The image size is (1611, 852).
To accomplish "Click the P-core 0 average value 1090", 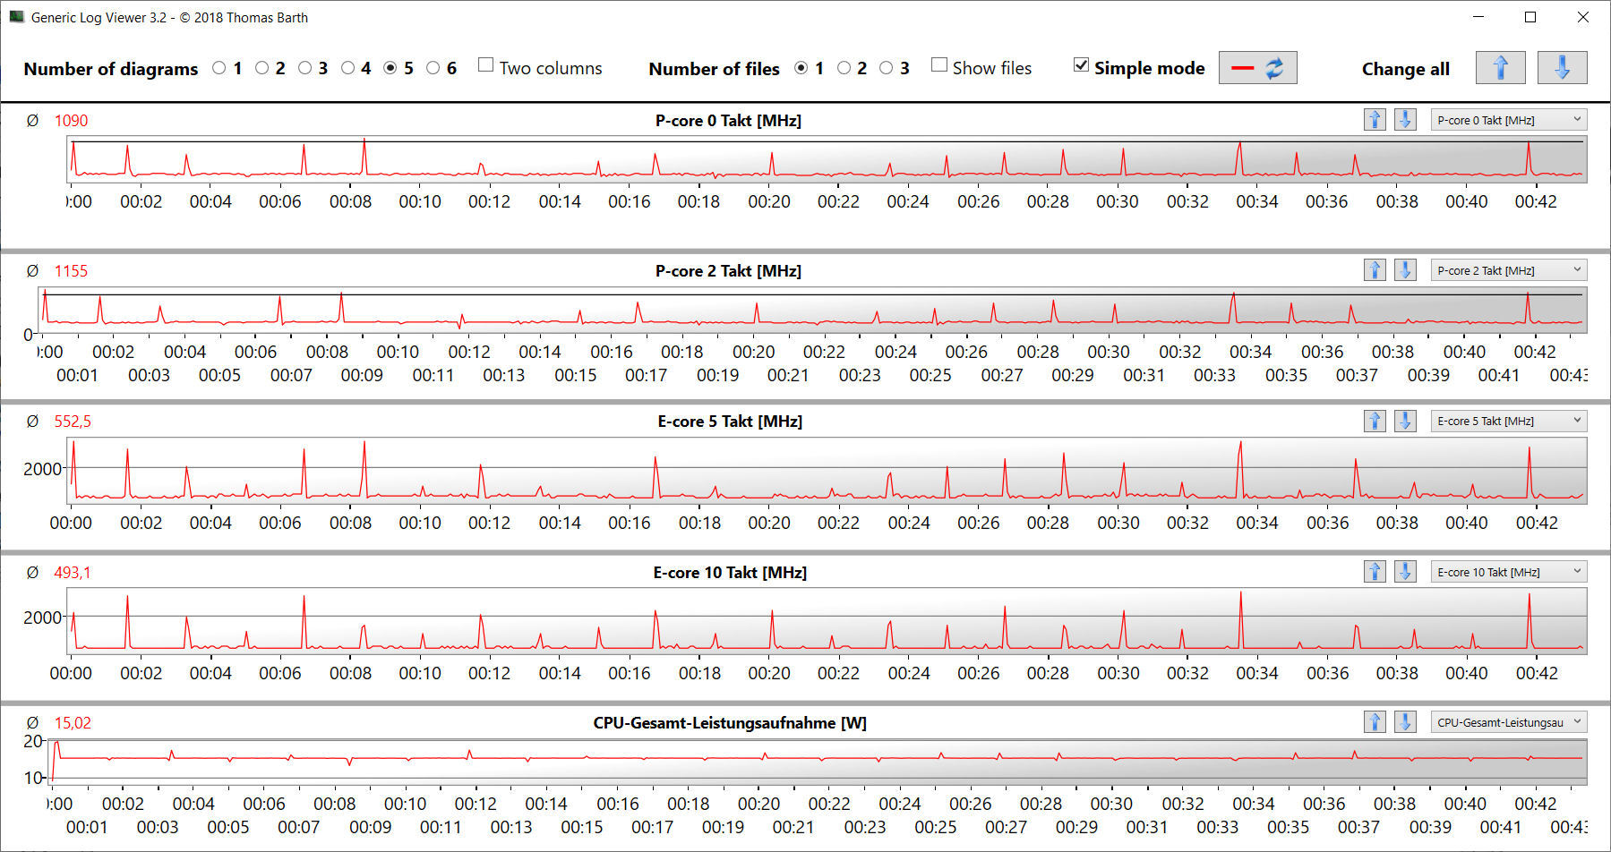I will tap(71, 121).
